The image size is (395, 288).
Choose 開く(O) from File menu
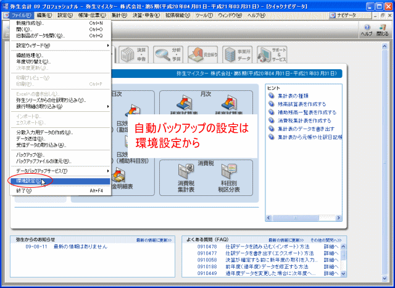click(x=60, y=30)
